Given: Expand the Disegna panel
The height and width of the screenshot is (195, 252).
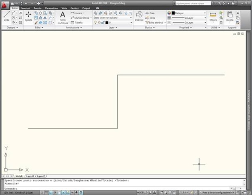Looking at the screenshot, I should coord(12,28).
